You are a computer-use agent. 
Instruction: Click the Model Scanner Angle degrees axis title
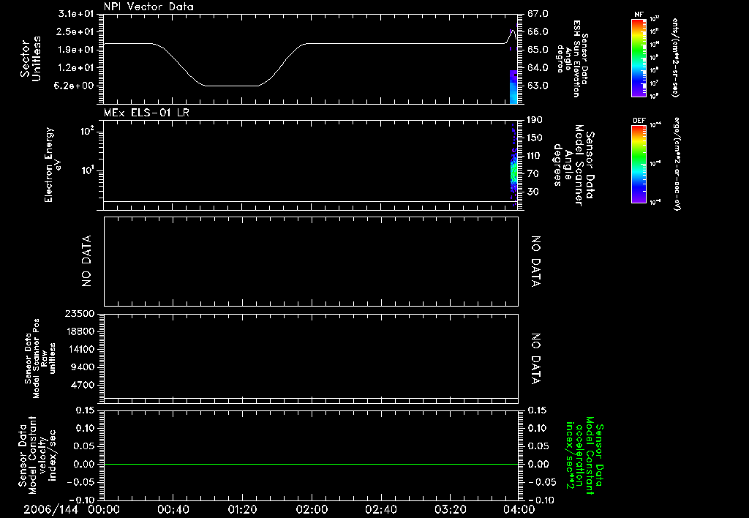click(573, 165)
